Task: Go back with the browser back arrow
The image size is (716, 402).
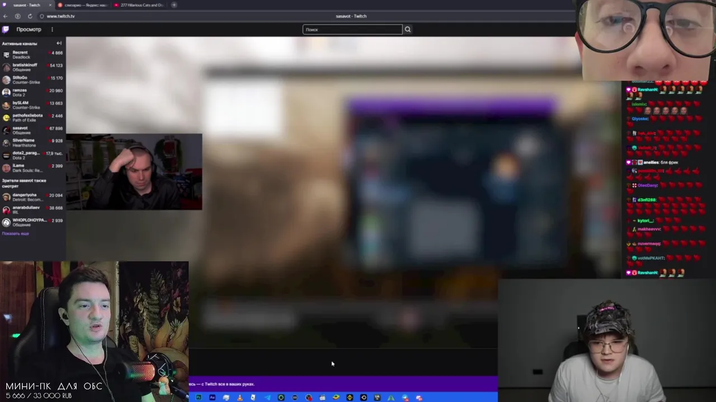Action: 6,16
